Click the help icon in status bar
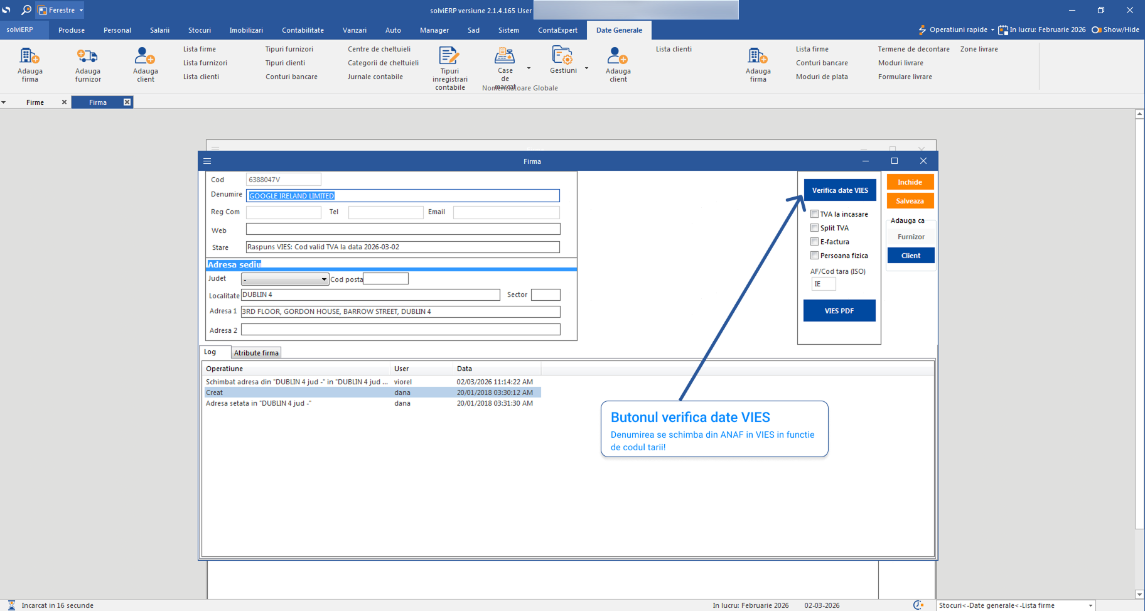 pos(918,605)
